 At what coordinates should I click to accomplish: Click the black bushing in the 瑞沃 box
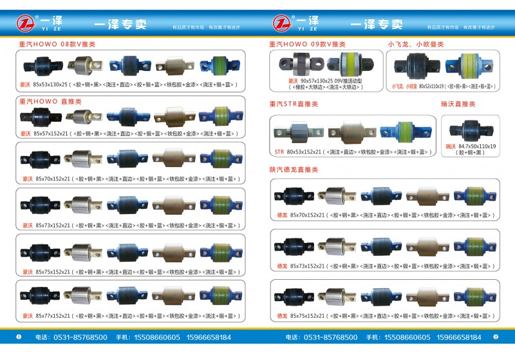471,131
